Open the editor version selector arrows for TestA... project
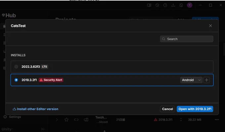225x132 pixels. [181, 120]
